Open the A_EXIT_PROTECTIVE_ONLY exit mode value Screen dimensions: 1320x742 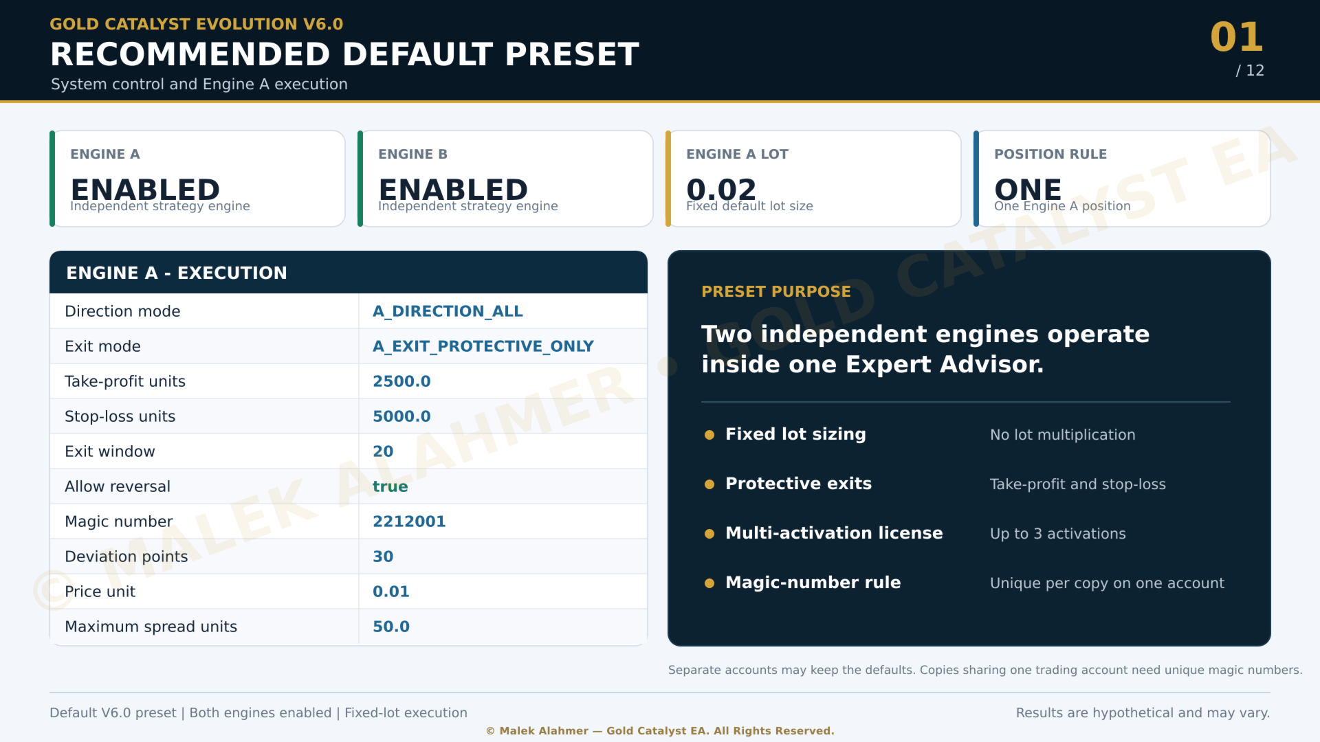click(483, 346)
